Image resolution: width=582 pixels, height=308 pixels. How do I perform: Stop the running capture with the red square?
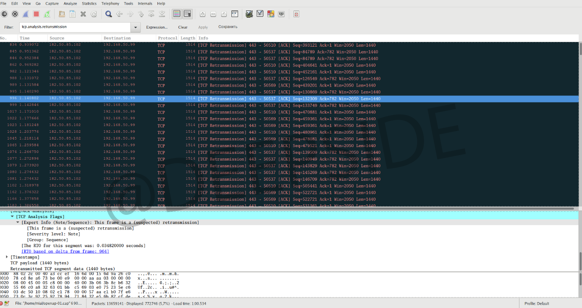36,14
